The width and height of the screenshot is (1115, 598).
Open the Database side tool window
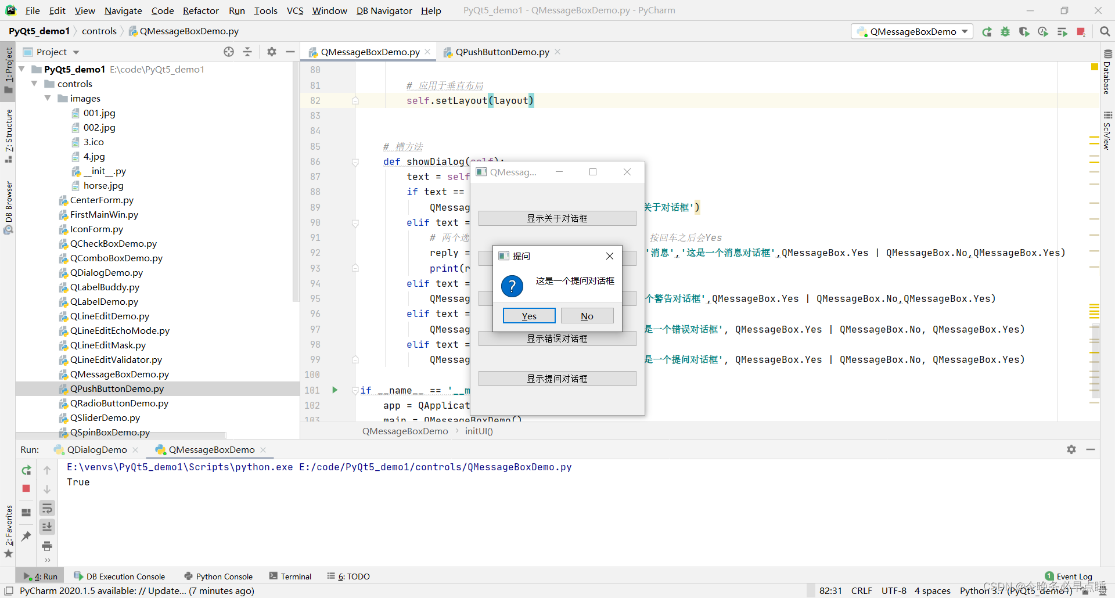[x=1107, y=72]
